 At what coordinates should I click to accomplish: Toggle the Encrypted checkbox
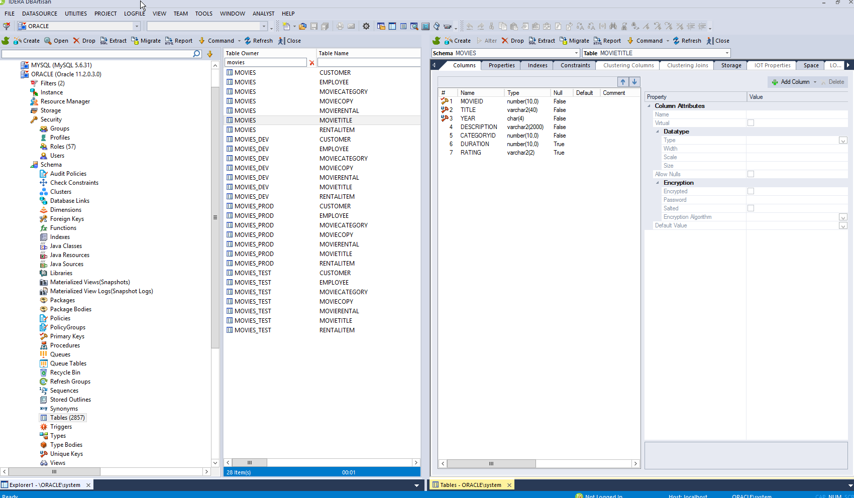(751, 191)
